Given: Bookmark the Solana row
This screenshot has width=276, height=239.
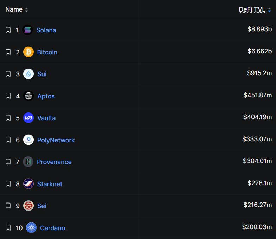Looking at the screenshot, I should [8, 30].
